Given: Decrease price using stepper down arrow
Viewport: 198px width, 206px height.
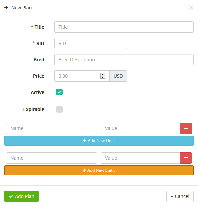Looking at the screenshot, I should pos(103,77).
